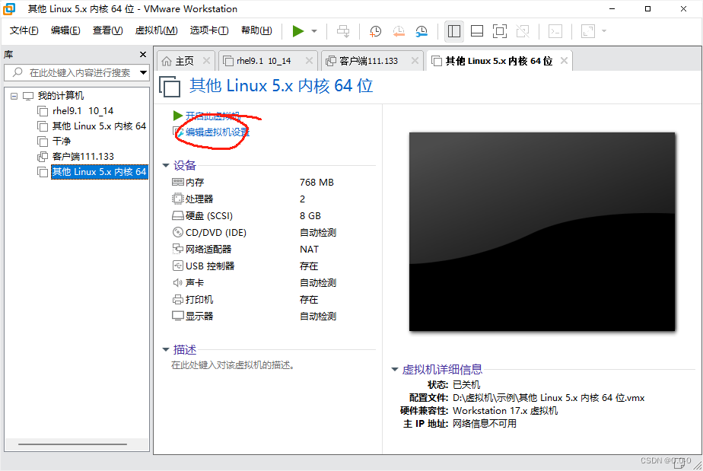Click the 显示器 display device icon

tap(177, 316)
